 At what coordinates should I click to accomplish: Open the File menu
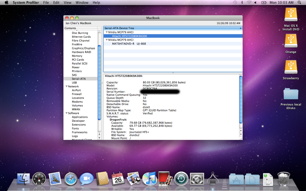coord(46,2)
